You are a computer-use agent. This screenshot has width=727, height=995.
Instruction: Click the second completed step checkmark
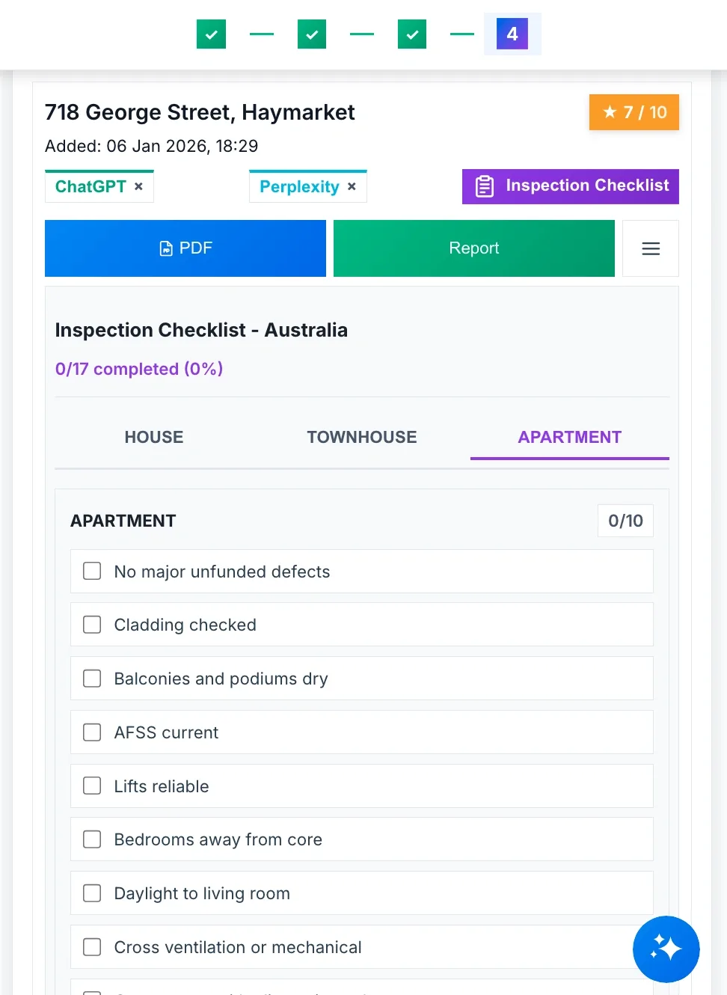tap(312, 34)
